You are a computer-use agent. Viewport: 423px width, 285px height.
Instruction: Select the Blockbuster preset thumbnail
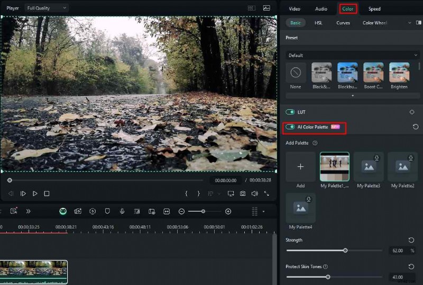coord(347,72)
